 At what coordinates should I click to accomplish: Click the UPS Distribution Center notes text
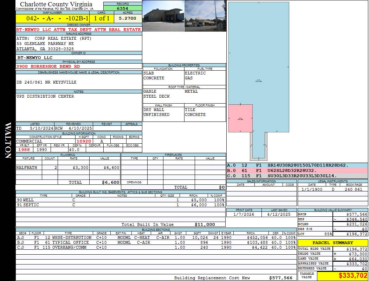pos(45,96)
